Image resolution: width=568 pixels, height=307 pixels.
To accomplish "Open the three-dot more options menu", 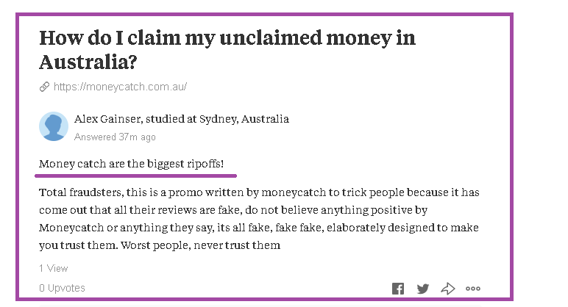I will tap(473, 289).
